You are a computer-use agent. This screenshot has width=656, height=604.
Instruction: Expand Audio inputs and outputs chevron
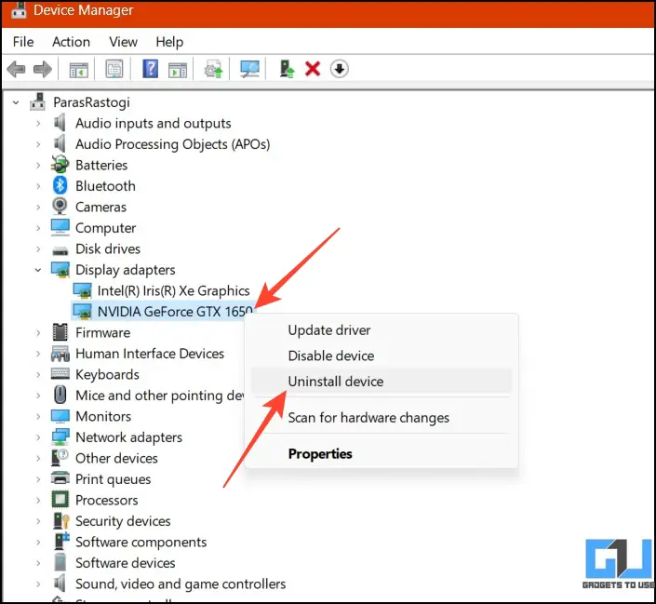pos(38,123)
